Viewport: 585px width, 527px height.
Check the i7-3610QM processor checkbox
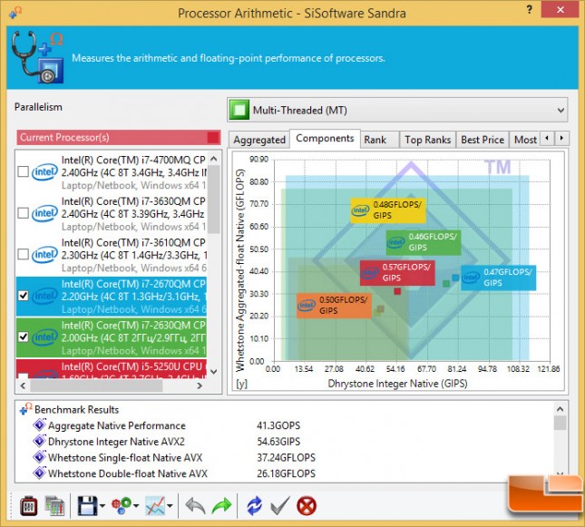click(x=24, y=254)
